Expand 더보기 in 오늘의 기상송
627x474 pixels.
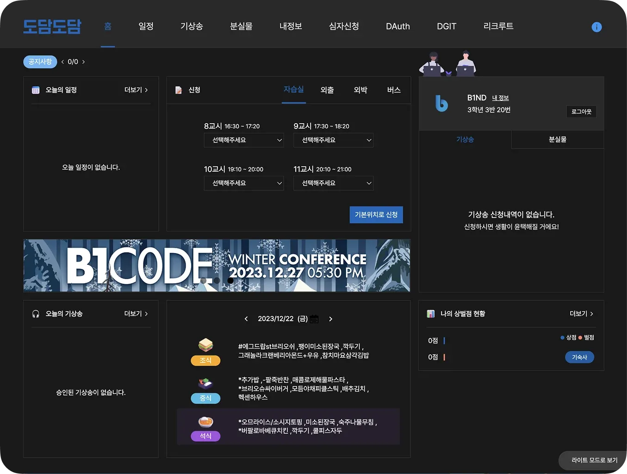[x=136, y=314]
